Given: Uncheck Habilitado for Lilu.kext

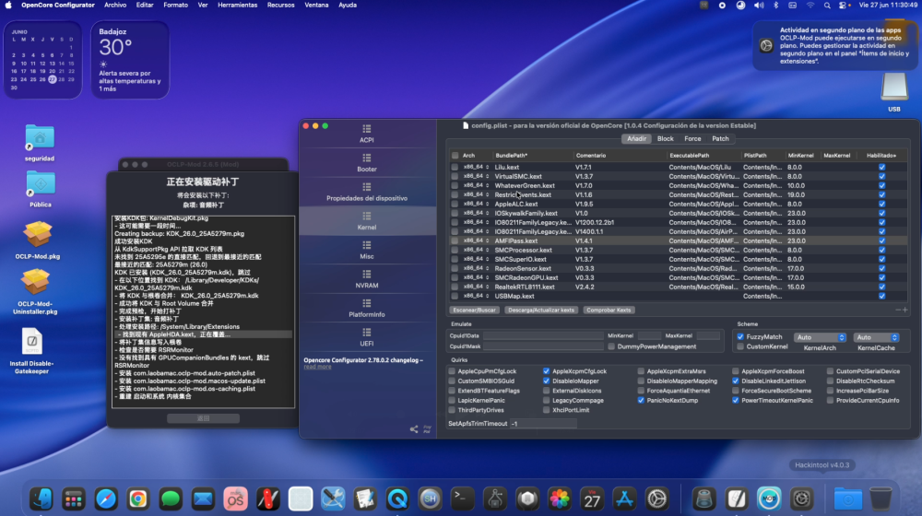Looking at the screenshot, I should pyautogui.click(x=882, y=167).
